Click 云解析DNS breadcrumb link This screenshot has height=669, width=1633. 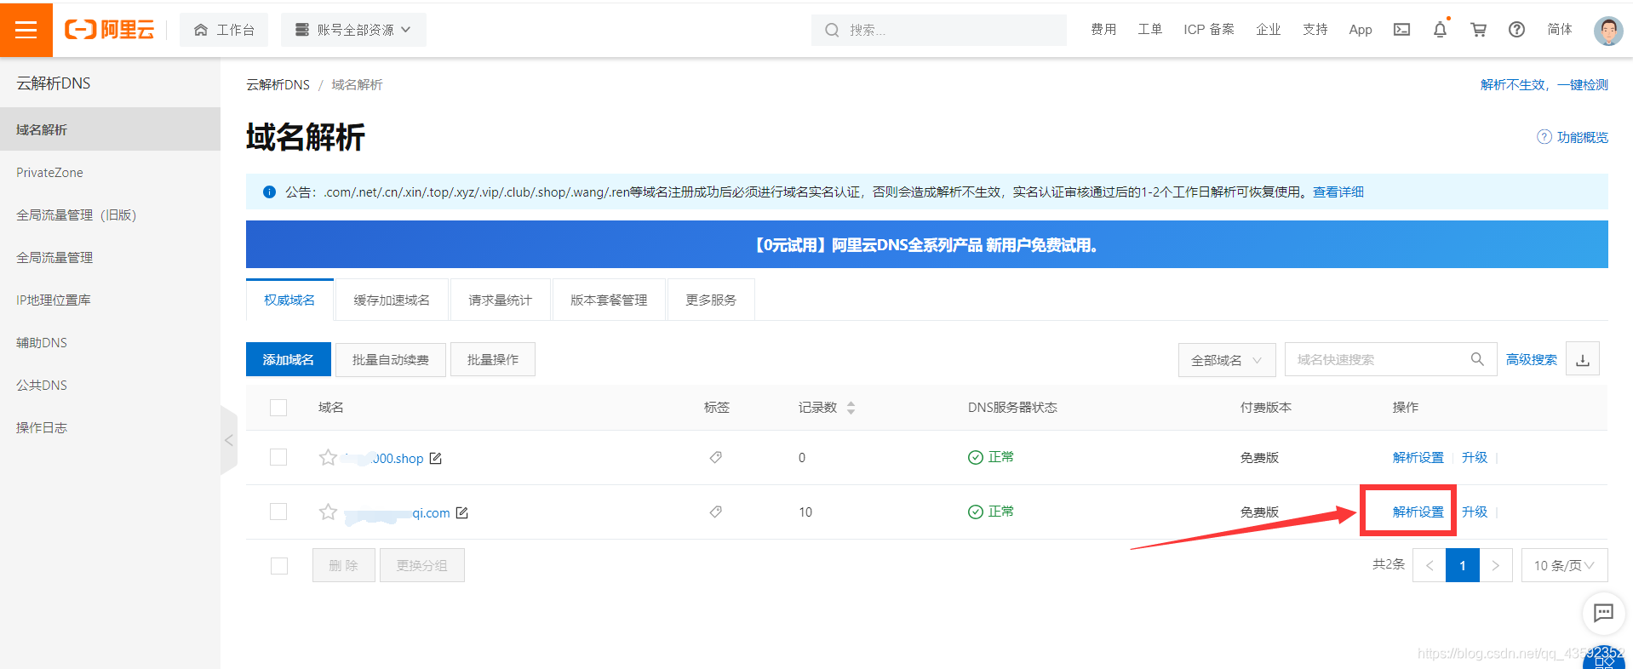(278, 84)
